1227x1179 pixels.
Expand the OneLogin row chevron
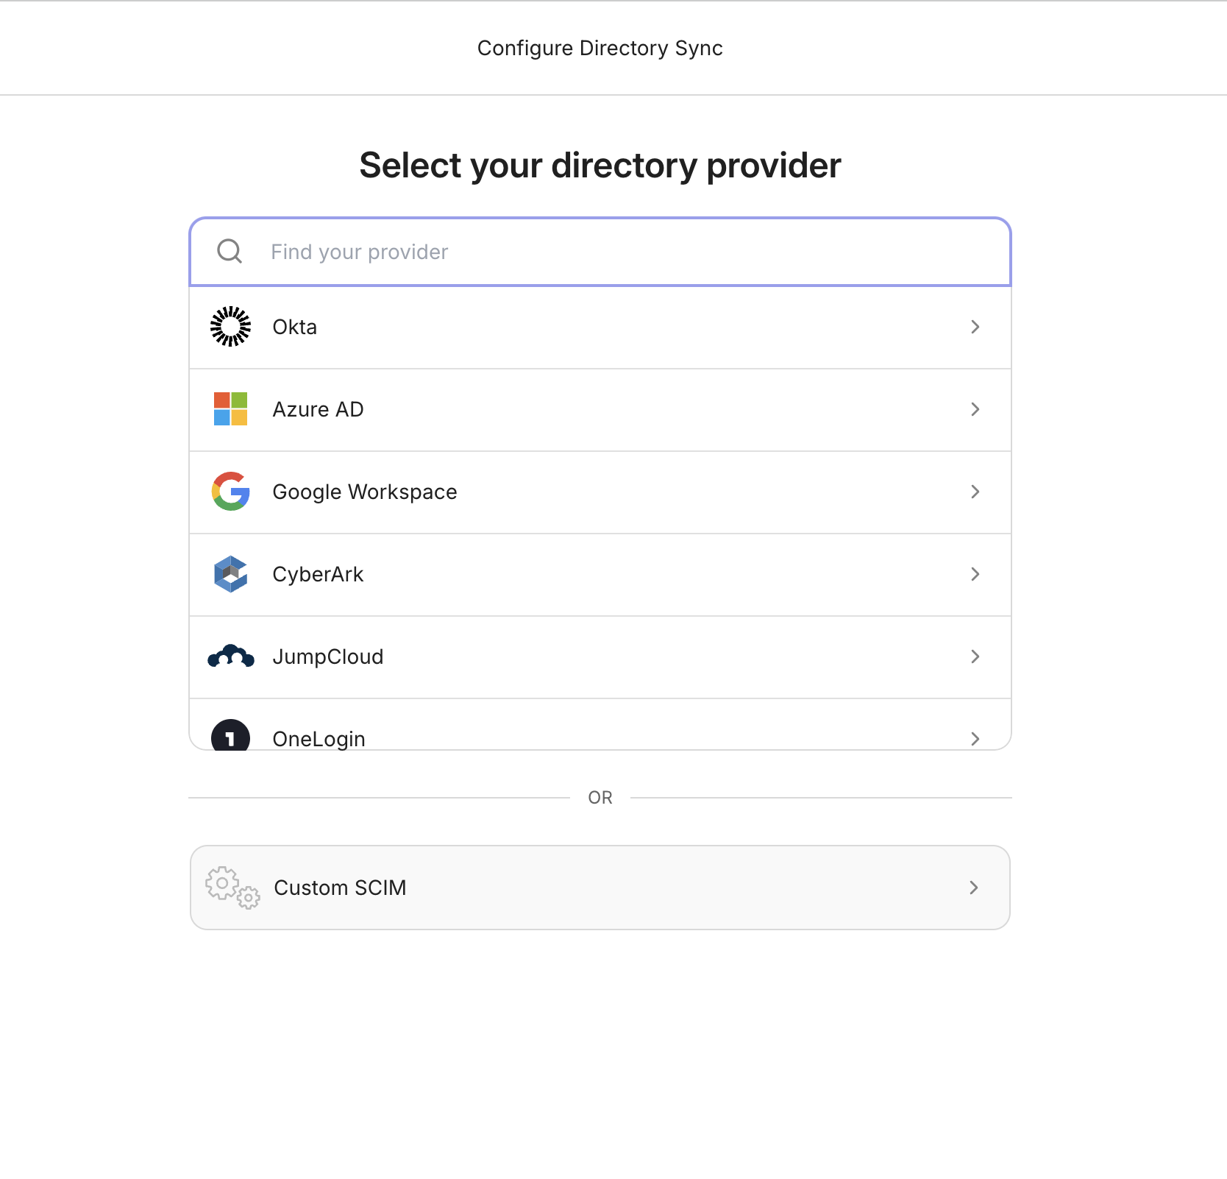(975, 738)
